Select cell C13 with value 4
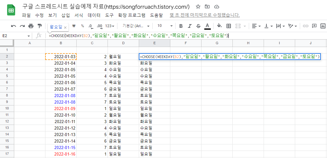 coord(92,128)
